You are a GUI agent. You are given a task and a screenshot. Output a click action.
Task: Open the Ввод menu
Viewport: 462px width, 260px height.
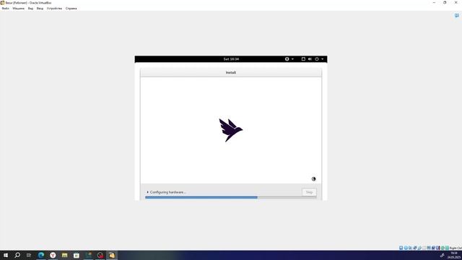click(x=40, y=9)
